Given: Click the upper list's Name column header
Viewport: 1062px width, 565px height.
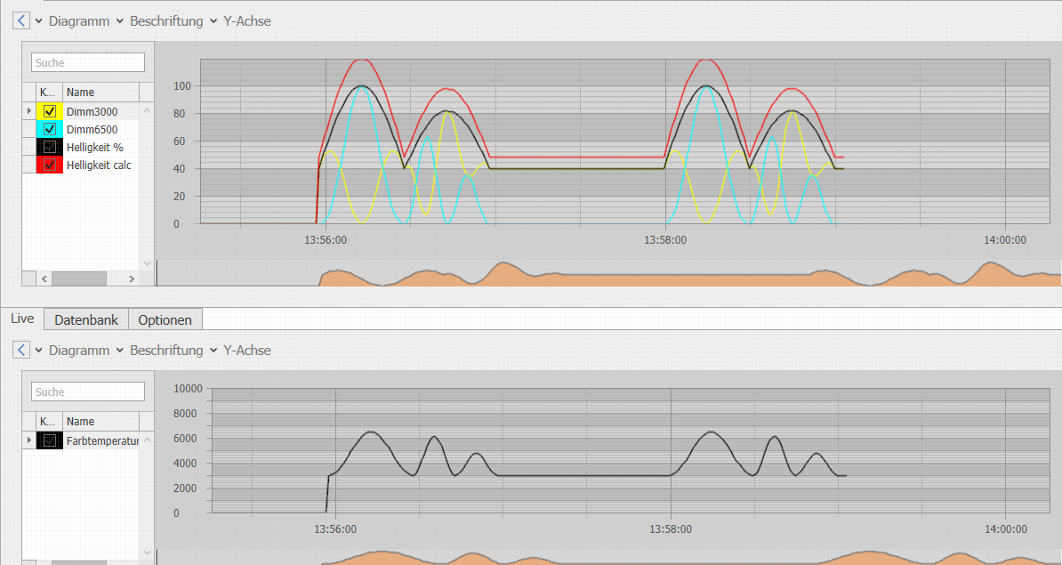Looking at the screenshot, I should coord(101,93).
